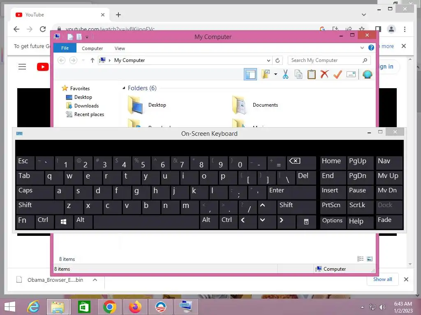The image size is (421, 315).
Task: Collapse the Folders (6) group
Action: pos(124,88)
